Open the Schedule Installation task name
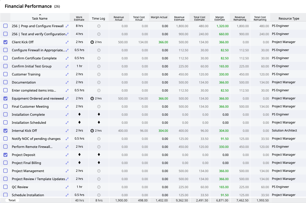The image size is (306, 203). click(28, 195)
